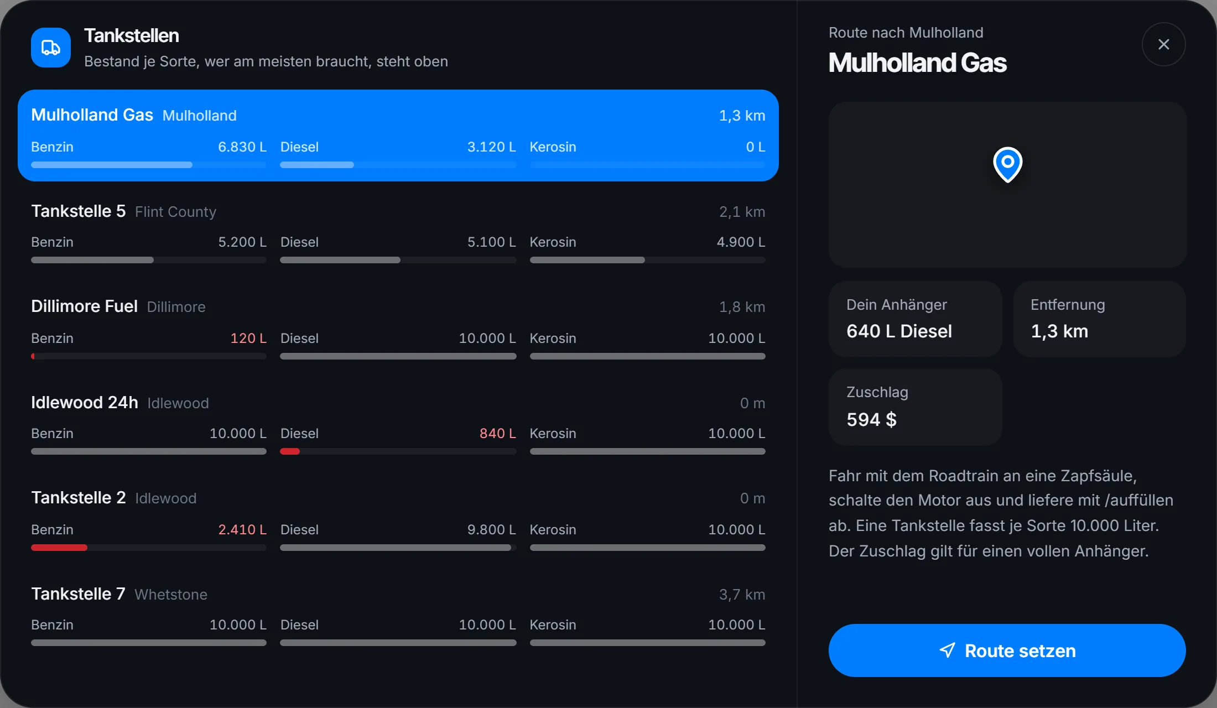Click Route nach Mulholland caption

(x=906, y=33)
